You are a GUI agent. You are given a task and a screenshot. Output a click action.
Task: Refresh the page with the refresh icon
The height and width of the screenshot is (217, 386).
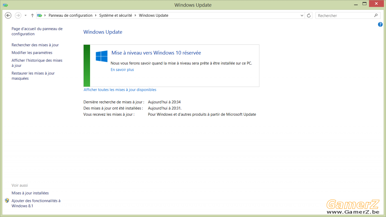pos(309,15)
